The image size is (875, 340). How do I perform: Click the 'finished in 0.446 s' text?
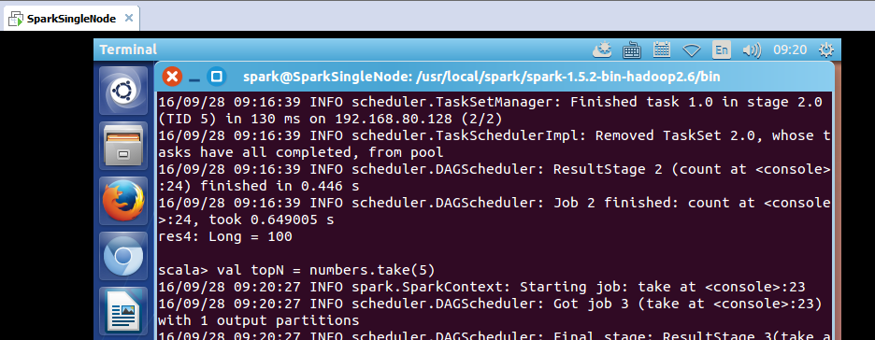280,186
